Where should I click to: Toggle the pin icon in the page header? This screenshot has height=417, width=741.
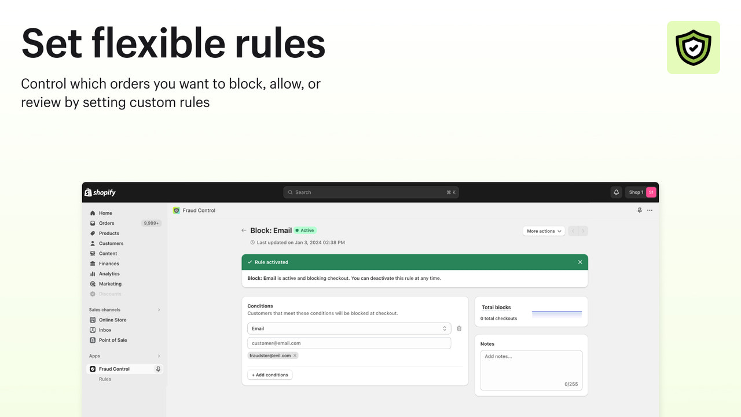click(x=639, y=210)
